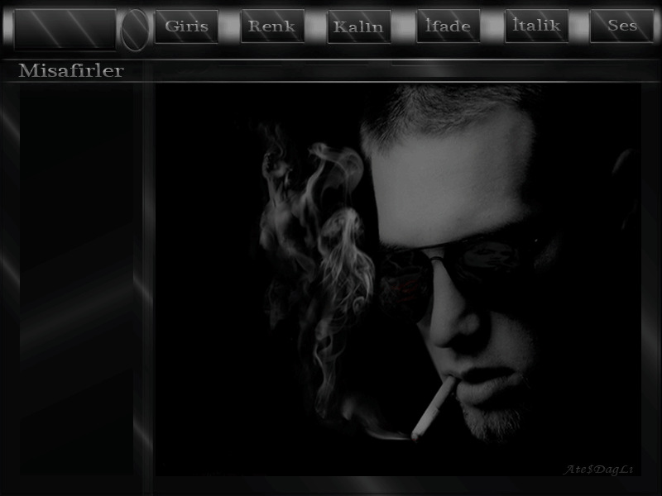
Task: Toggle İtalik italic text formatting
Action: [x=536, y=26]
